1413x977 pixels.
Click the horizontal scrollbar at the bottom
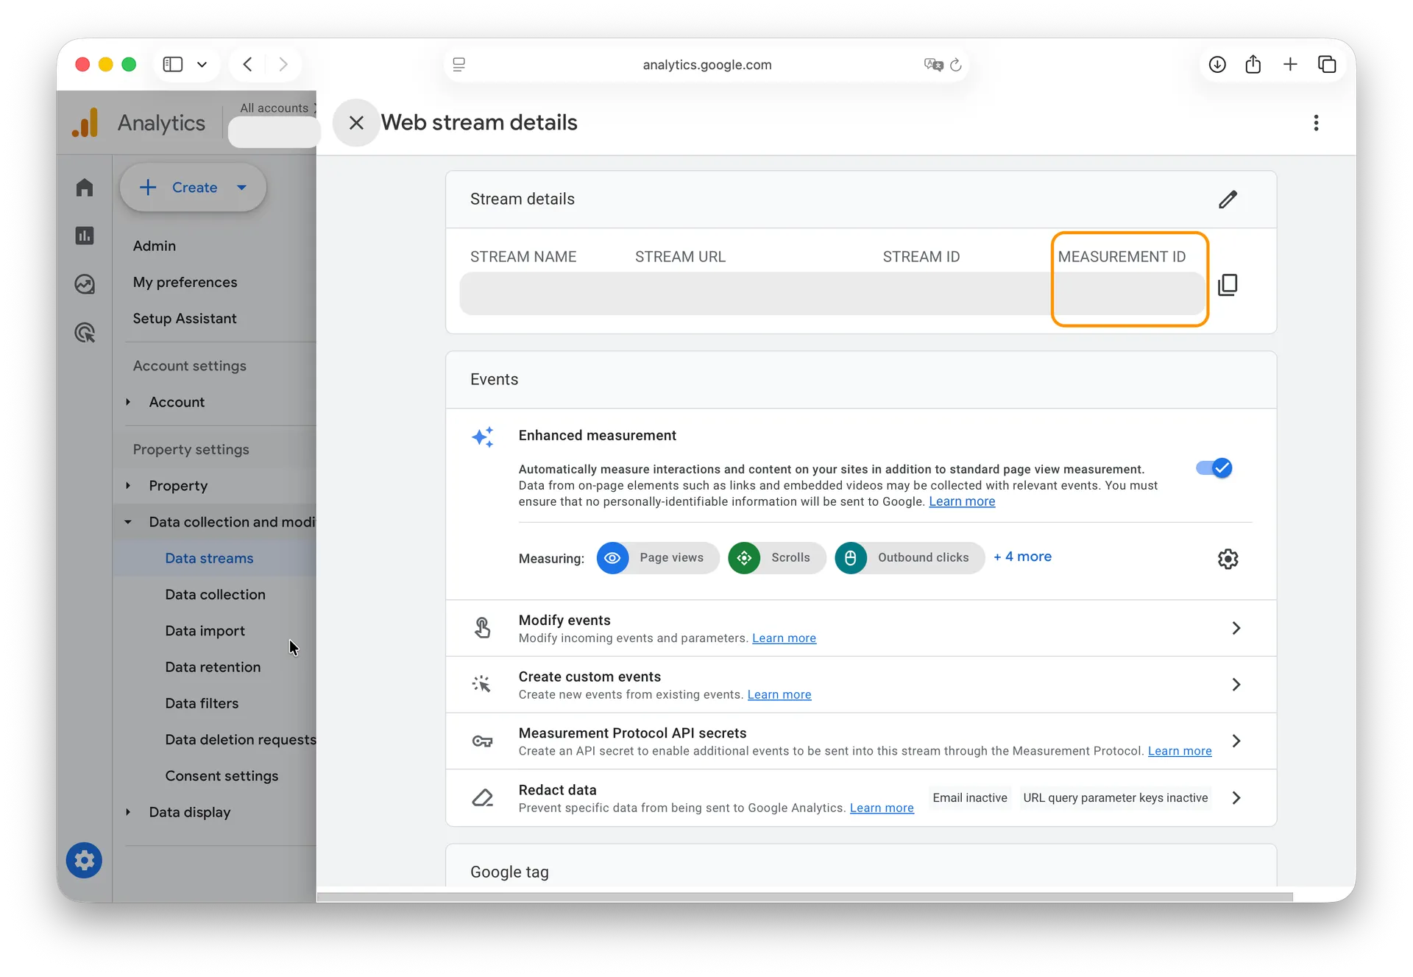pos(810,897)
